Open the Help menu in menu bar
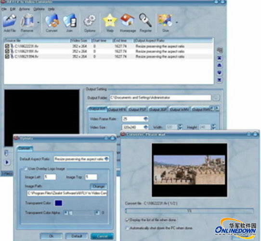The width and height of the screenshot is (261, 241). tap(51, 9)
